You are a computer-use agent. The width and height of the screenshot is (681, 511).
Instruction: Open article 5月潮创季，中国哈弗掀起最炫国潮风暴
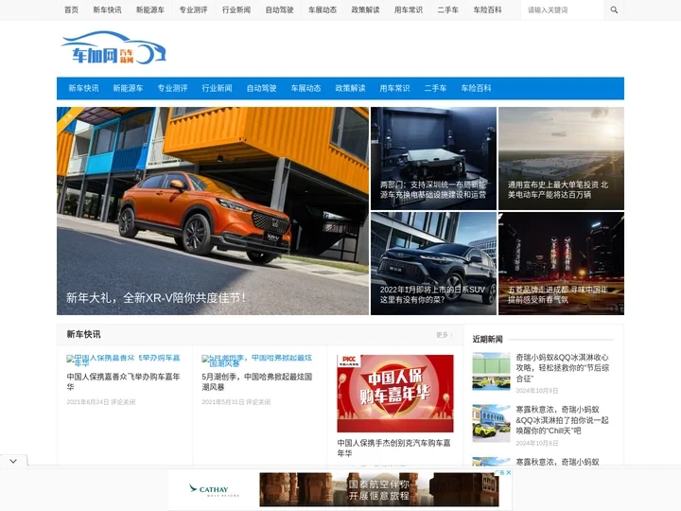pyautogui.click(x=256, y=381)
